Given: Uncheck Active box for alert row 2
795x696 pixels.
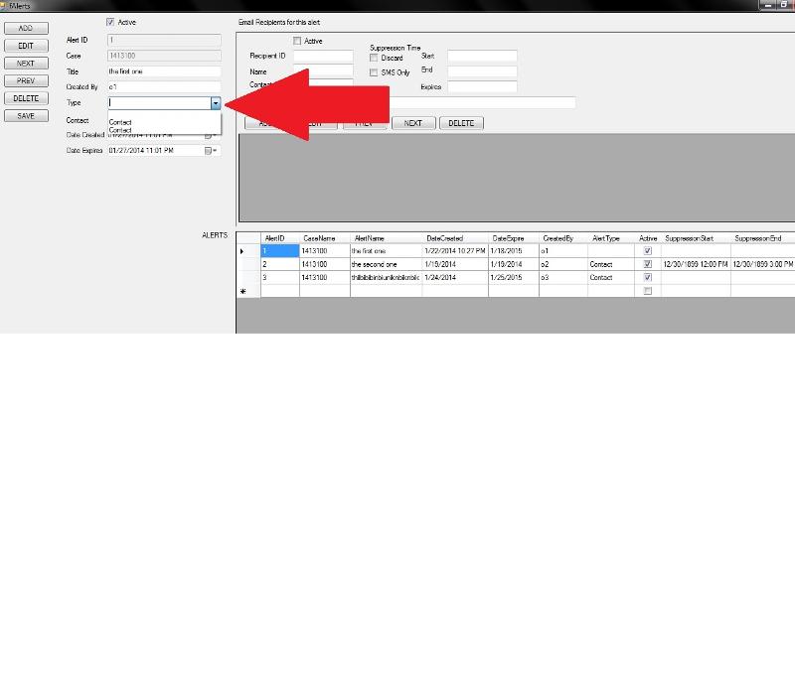Looking at the screenshot, I should (x=648, y=265).
